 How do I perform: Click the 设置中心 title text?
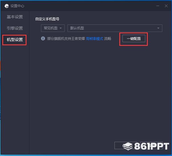pyautogui.click(x=17, y=6)
